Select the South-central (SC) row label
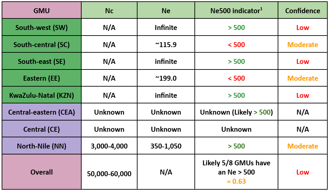 coord(41,44)
